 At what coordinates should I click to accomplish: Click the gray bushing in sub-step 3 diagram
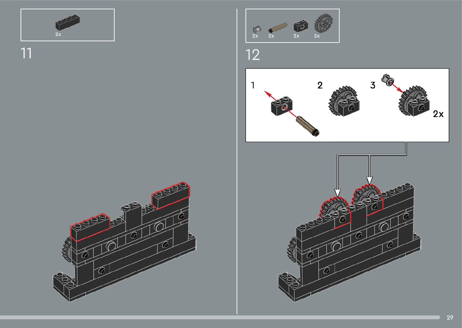click(x=387, y=80)
